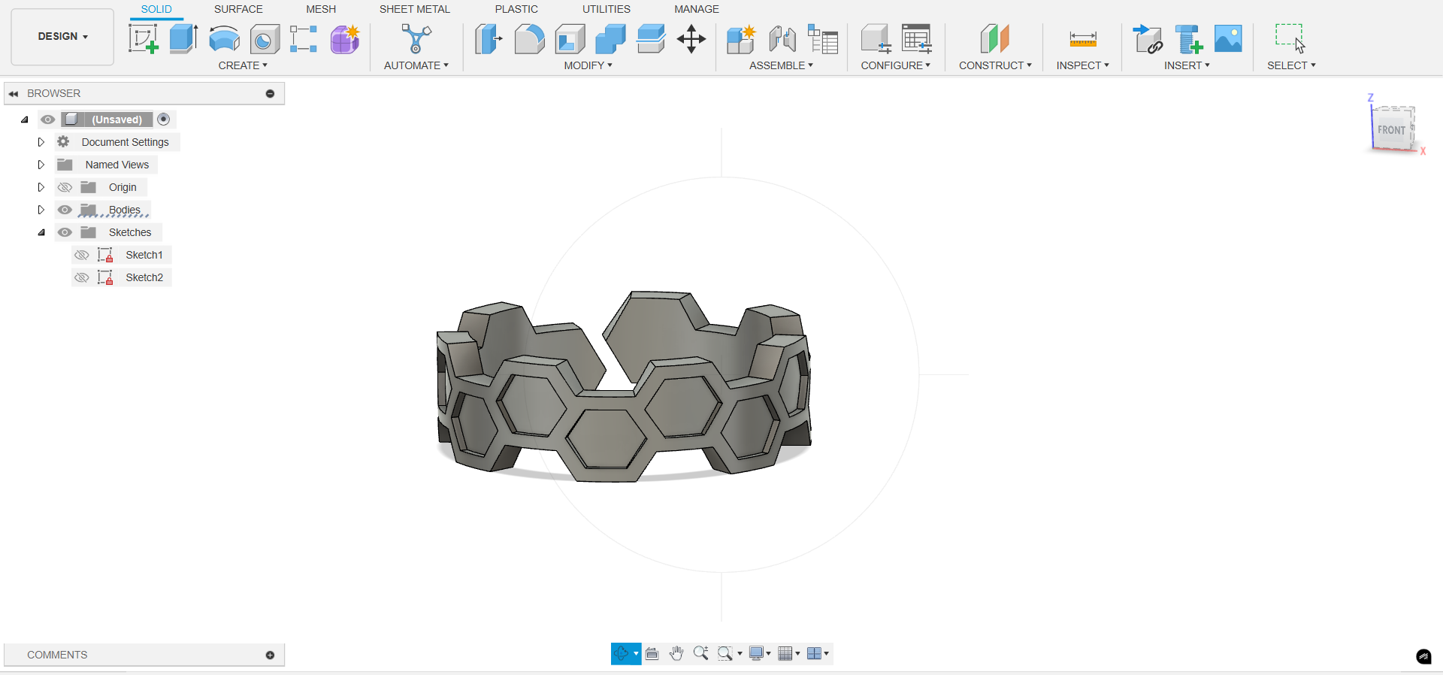This screenshot has height=675, width=1443.
Task: Open the DESIGN workspace dropdown
Action: [x=62, y=37]
